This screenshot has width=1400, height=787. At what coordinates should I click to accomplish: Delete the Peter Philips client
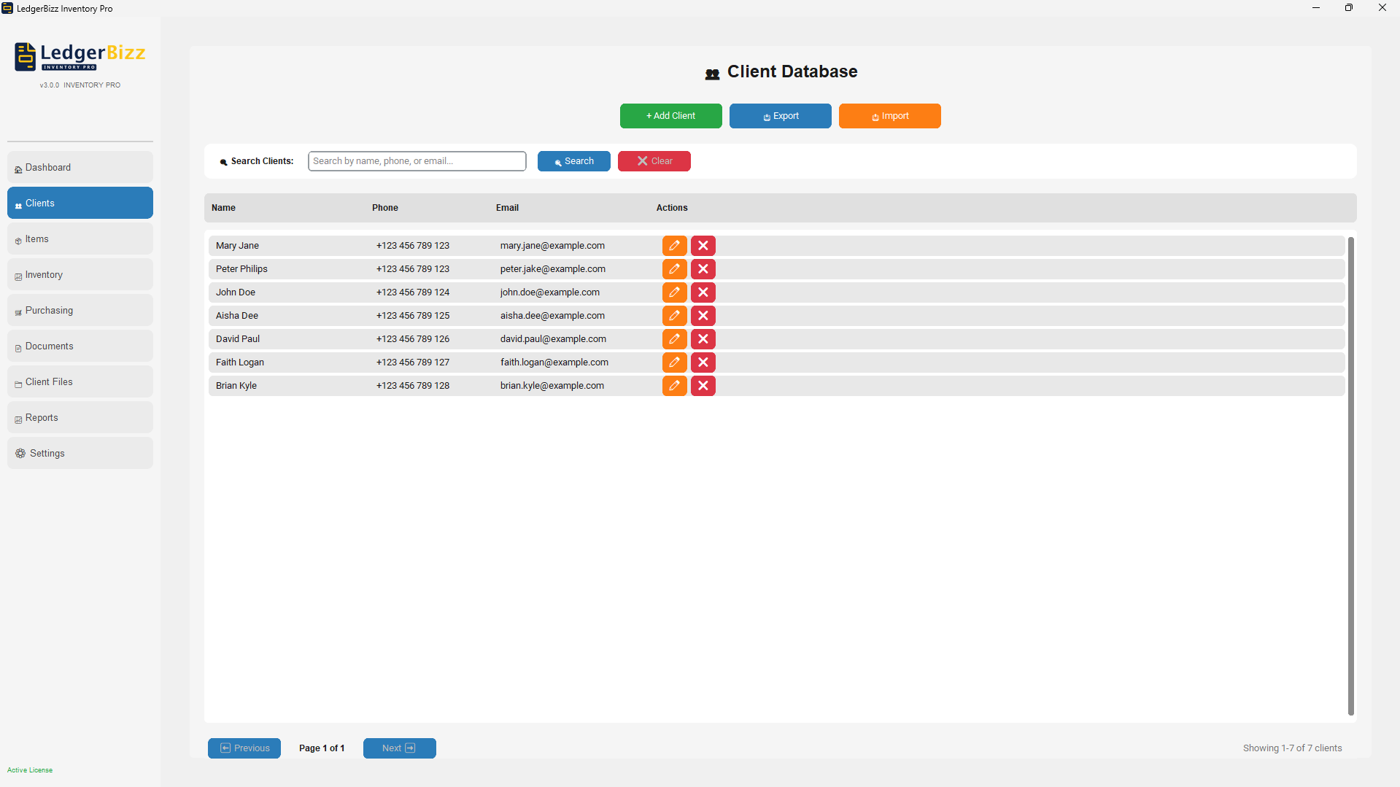703,269
